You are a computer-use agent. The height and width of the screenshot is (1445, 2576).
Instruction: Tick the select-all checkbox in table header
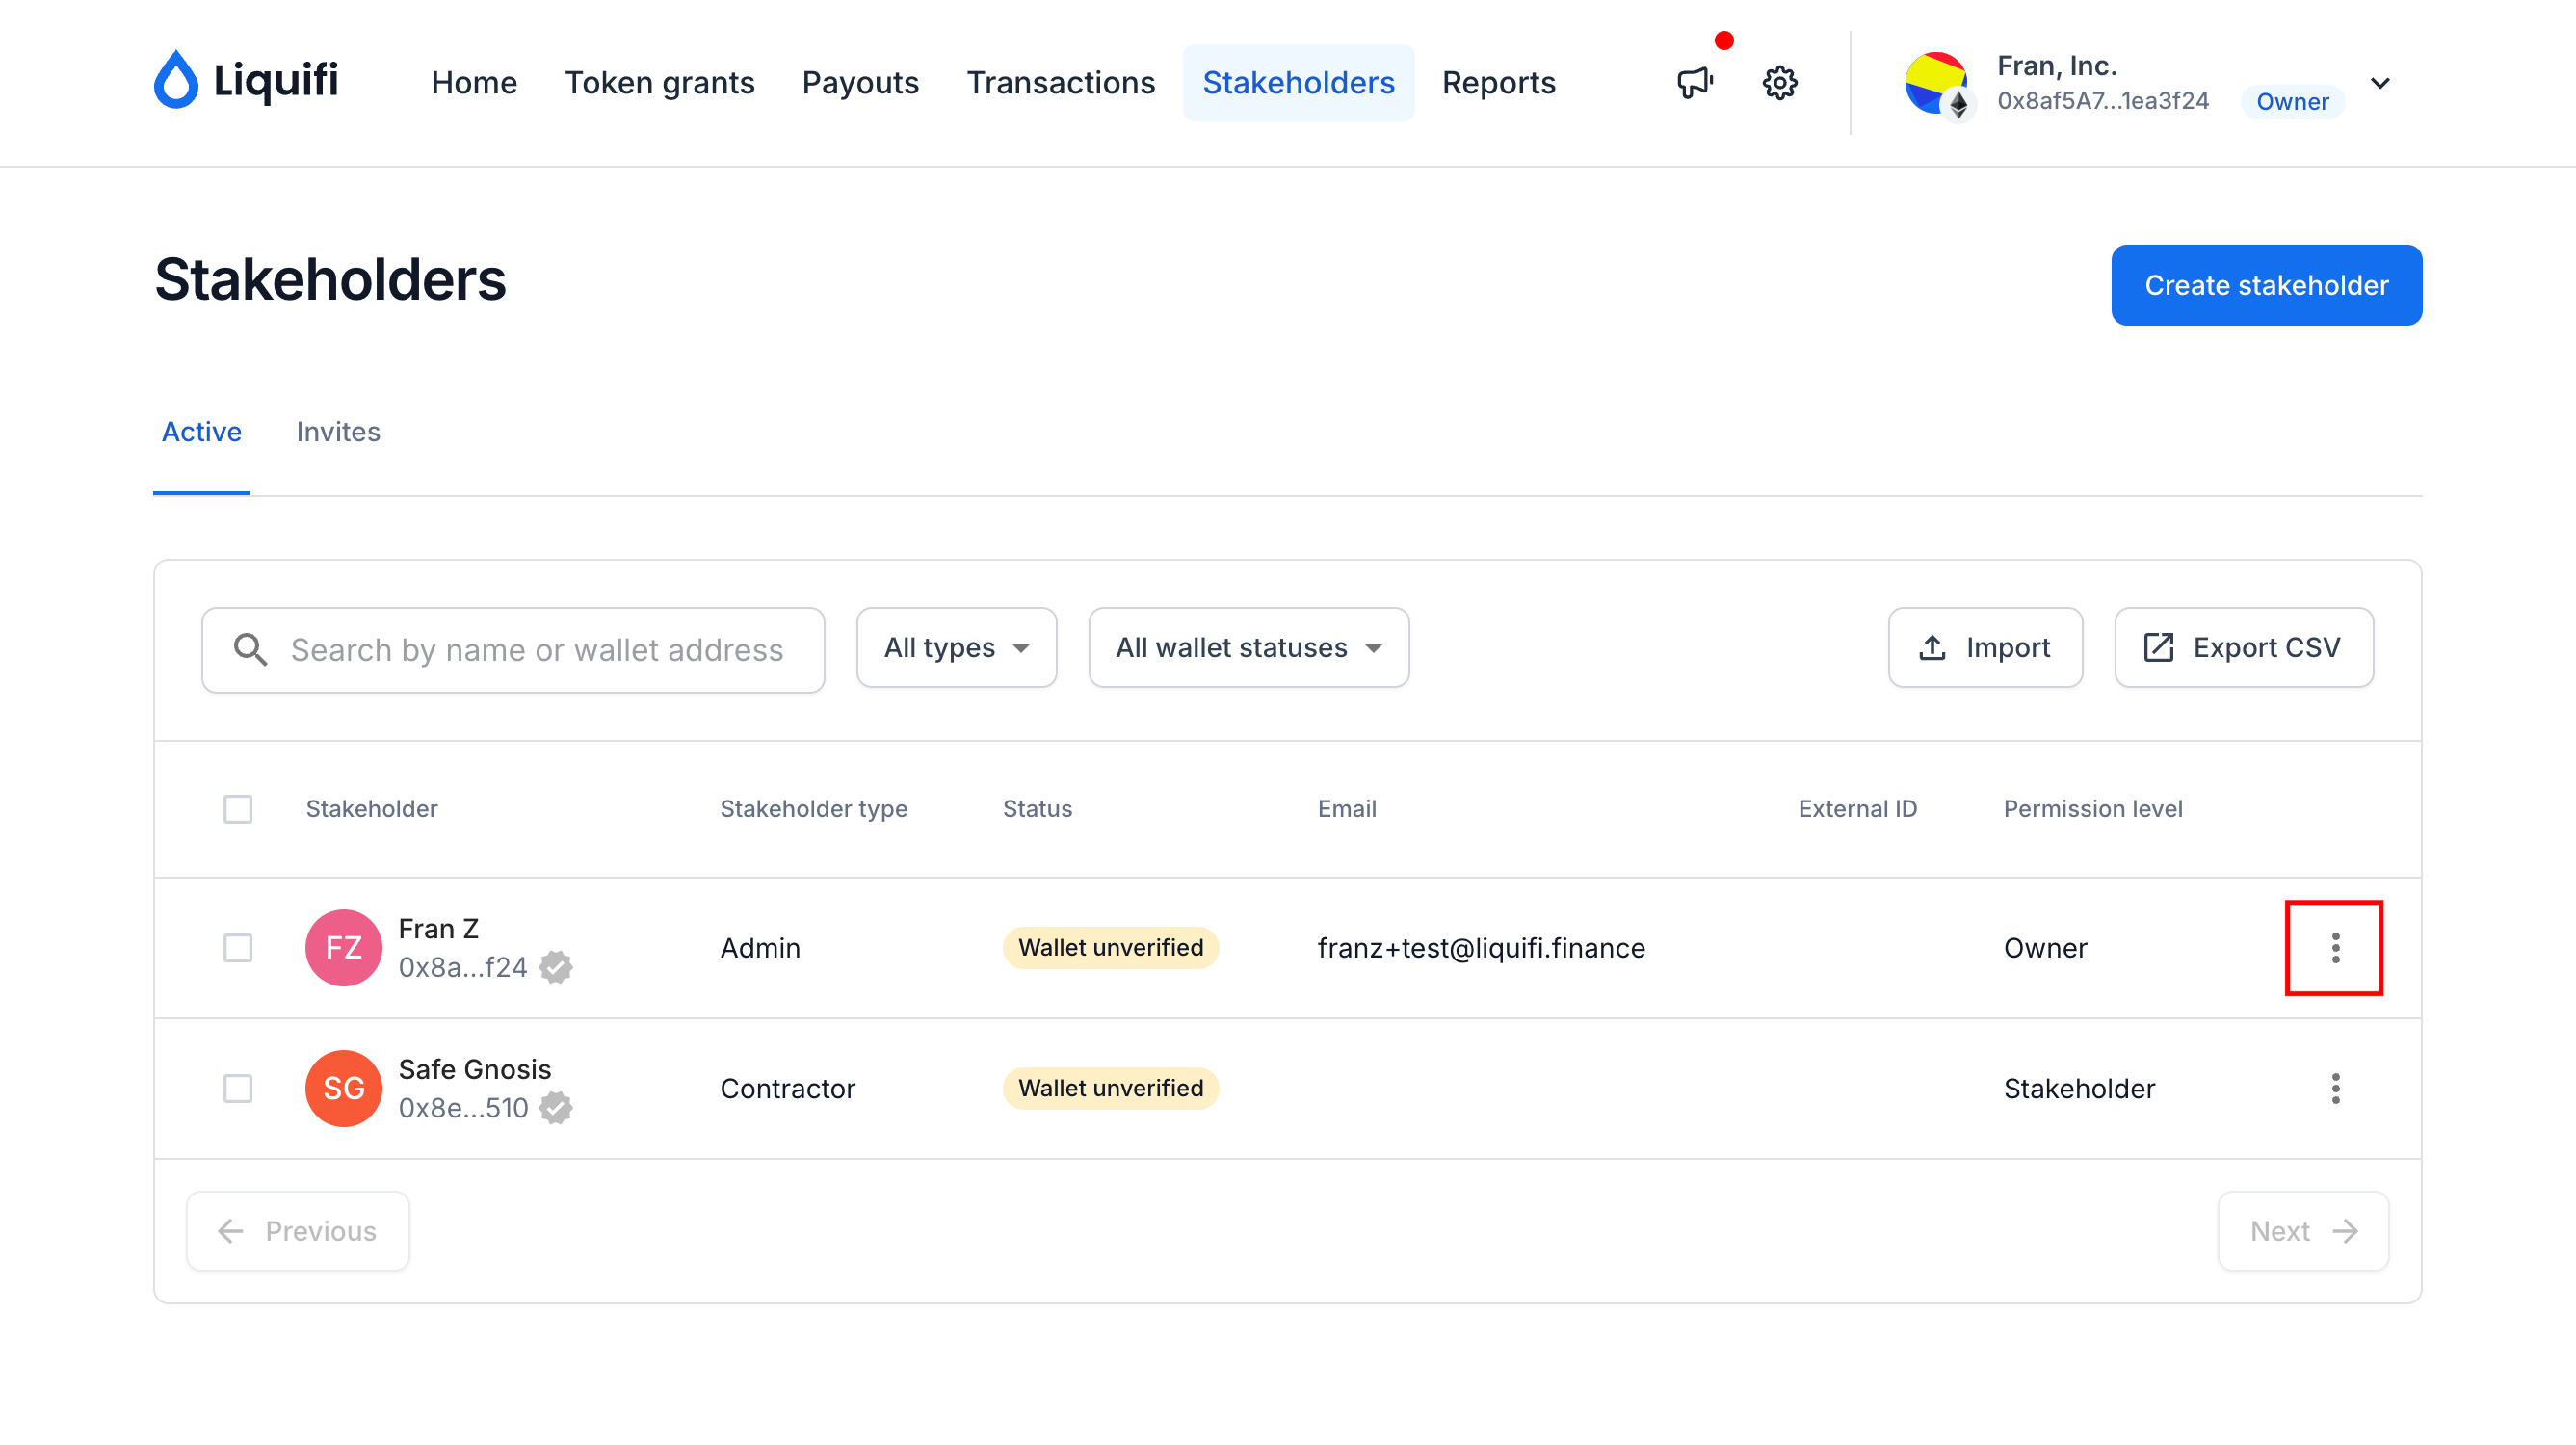pos(237,809)
